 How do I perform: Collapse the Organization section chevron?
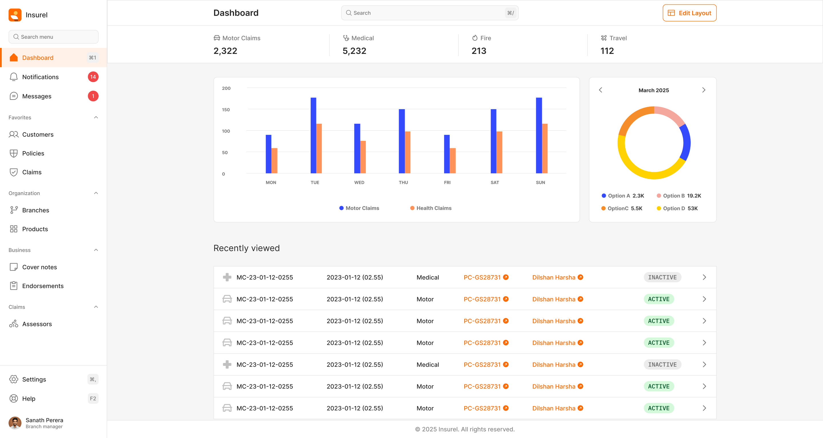coord(96,193)
